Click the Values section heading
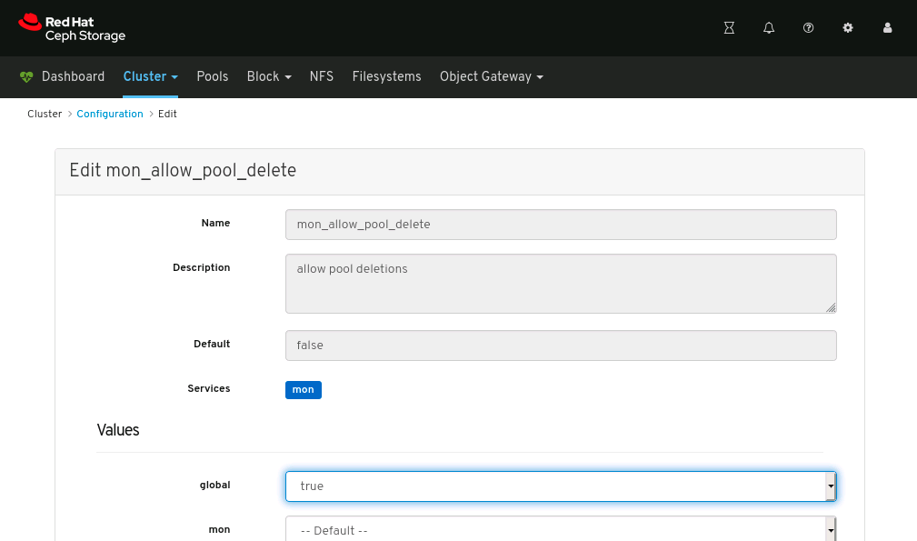The height and width of the screenshot is (541, 917). 118,430
